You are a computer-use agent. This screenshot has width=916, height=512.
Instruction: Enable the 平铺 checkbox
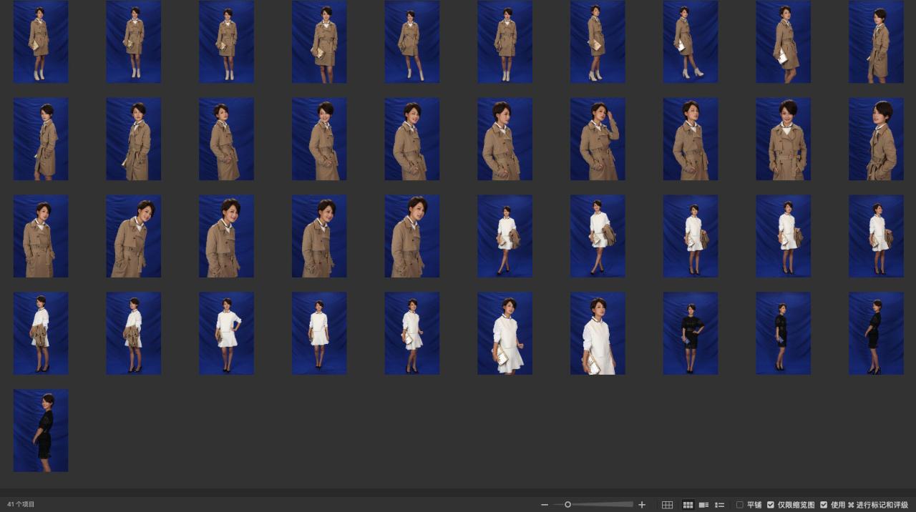(x=740, y=505)
